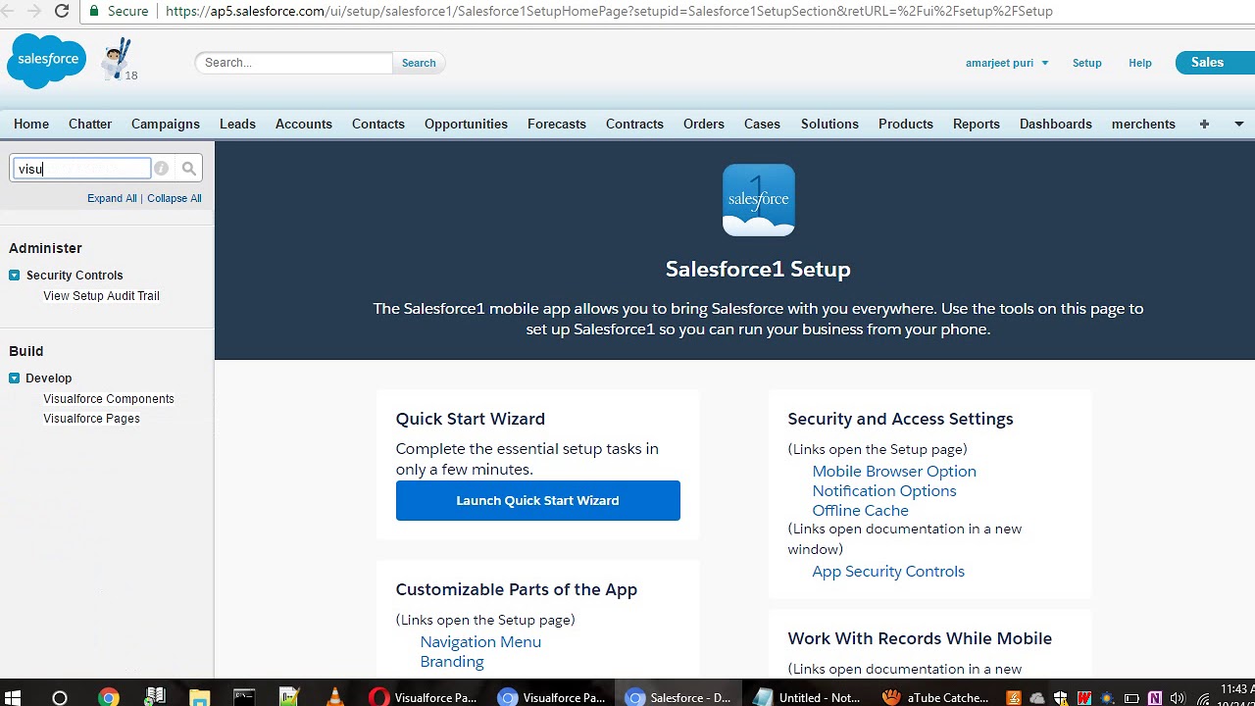Open the Forecasts tab

click(557, 125)
